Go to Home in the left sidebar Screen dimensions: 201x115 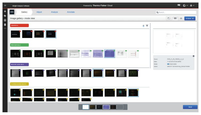coord(5,12)
